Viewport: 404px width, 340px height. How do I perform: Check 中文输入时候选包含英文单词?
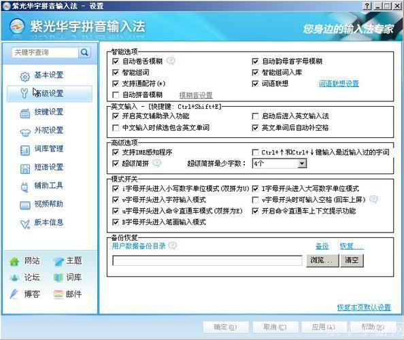click(116, 128)
